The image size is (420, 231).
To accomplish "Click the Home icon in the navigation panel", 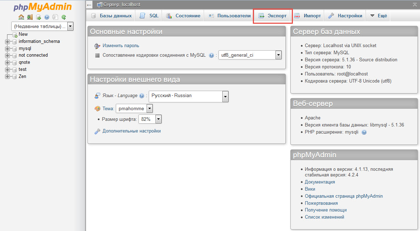I will point(21,17).
